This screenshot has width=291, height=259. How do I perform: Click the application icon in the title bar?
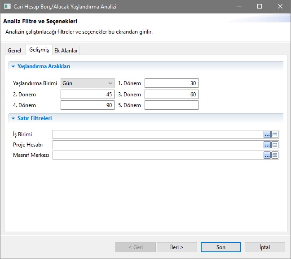(7, 7)
